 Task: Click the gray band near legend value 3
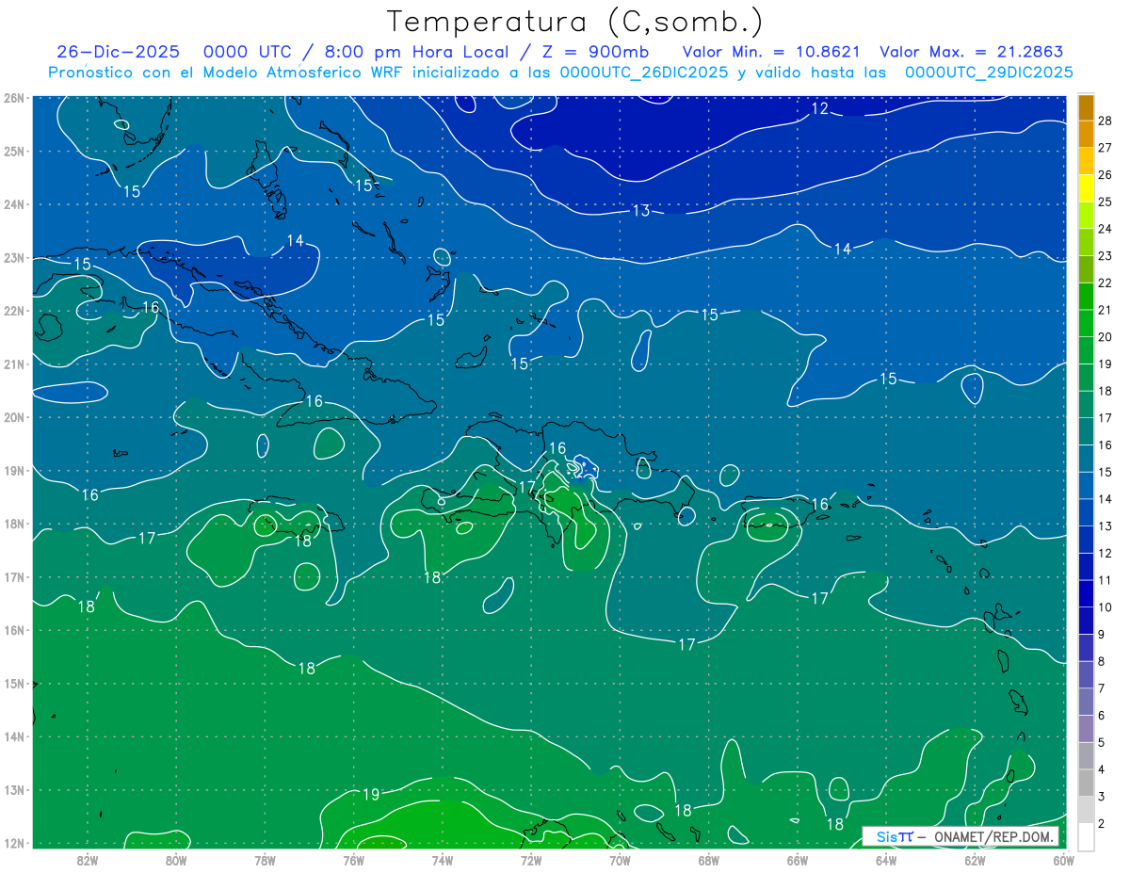(x=1086, y=783)
